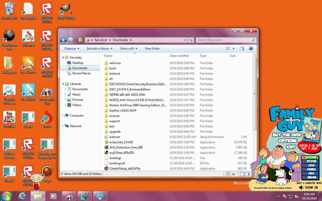This screenshot has width=322, height=201.
Task: Toggle the Explorer preview pane button
Action: point(242,48)
